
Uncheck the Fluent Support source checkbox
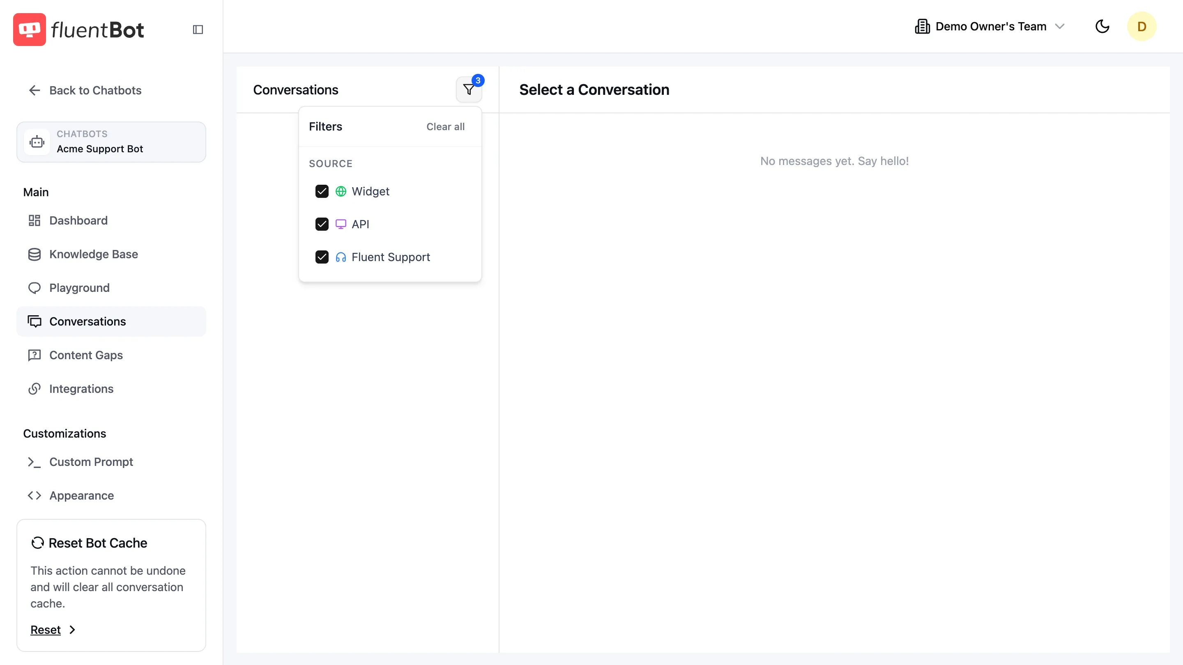(322, 257)
